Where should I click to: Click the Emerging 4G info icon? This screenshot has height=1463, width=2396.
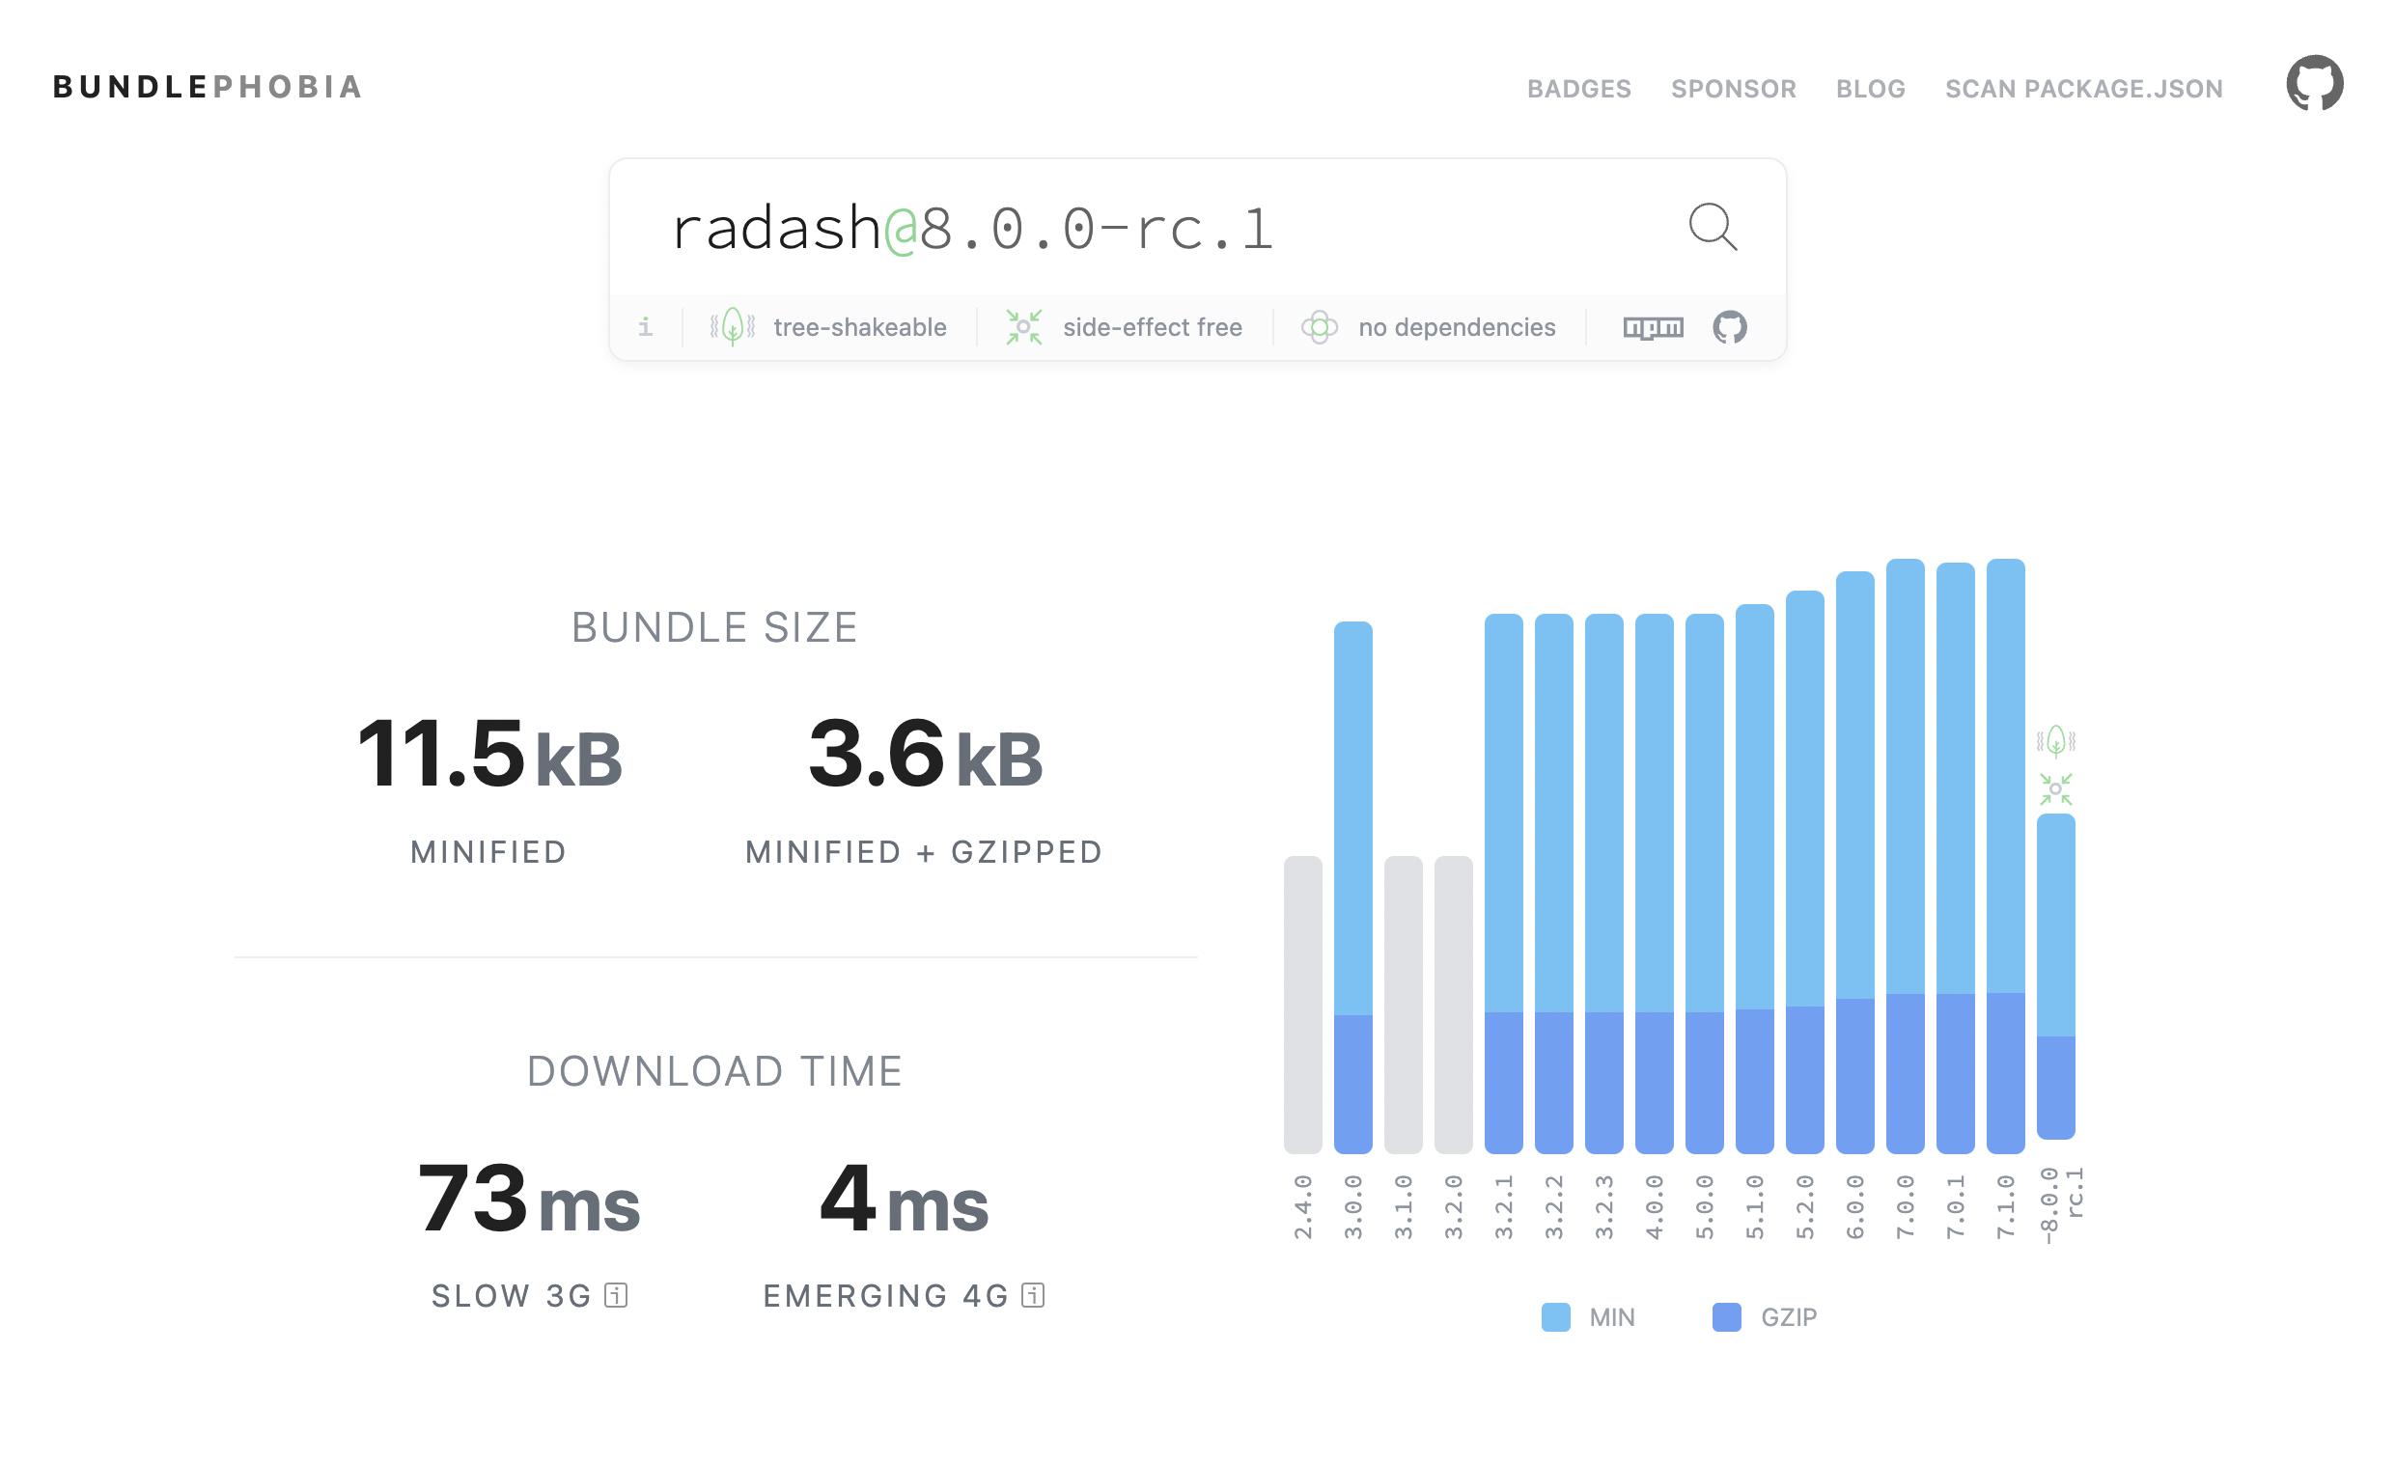tap(1033, 1295)
